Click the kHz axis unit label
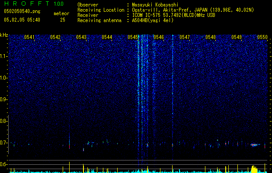Screen dimensions: 272x173 [x=4, y=35]
